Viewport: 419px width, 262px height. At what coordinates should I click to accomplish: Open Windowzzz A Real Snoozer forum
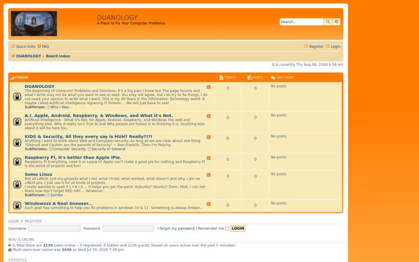pos(59,203)
